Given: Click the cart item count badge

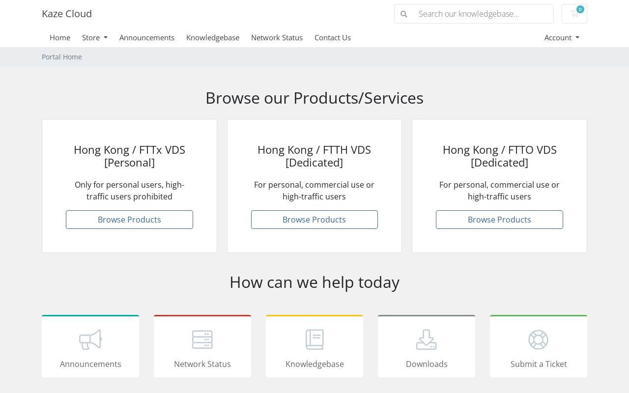Looking at the screenshot, I should point(580,9).
